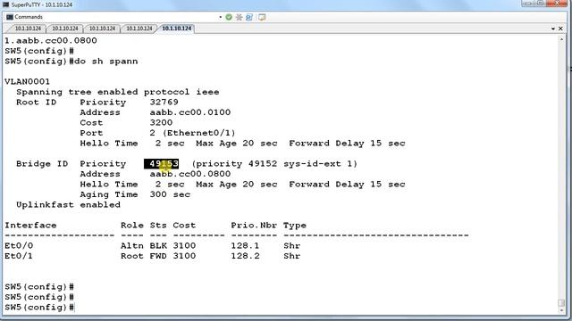Click the 128.1 Prio.Nbr value
The image size is (572, 321).
[x=245, y=246]
